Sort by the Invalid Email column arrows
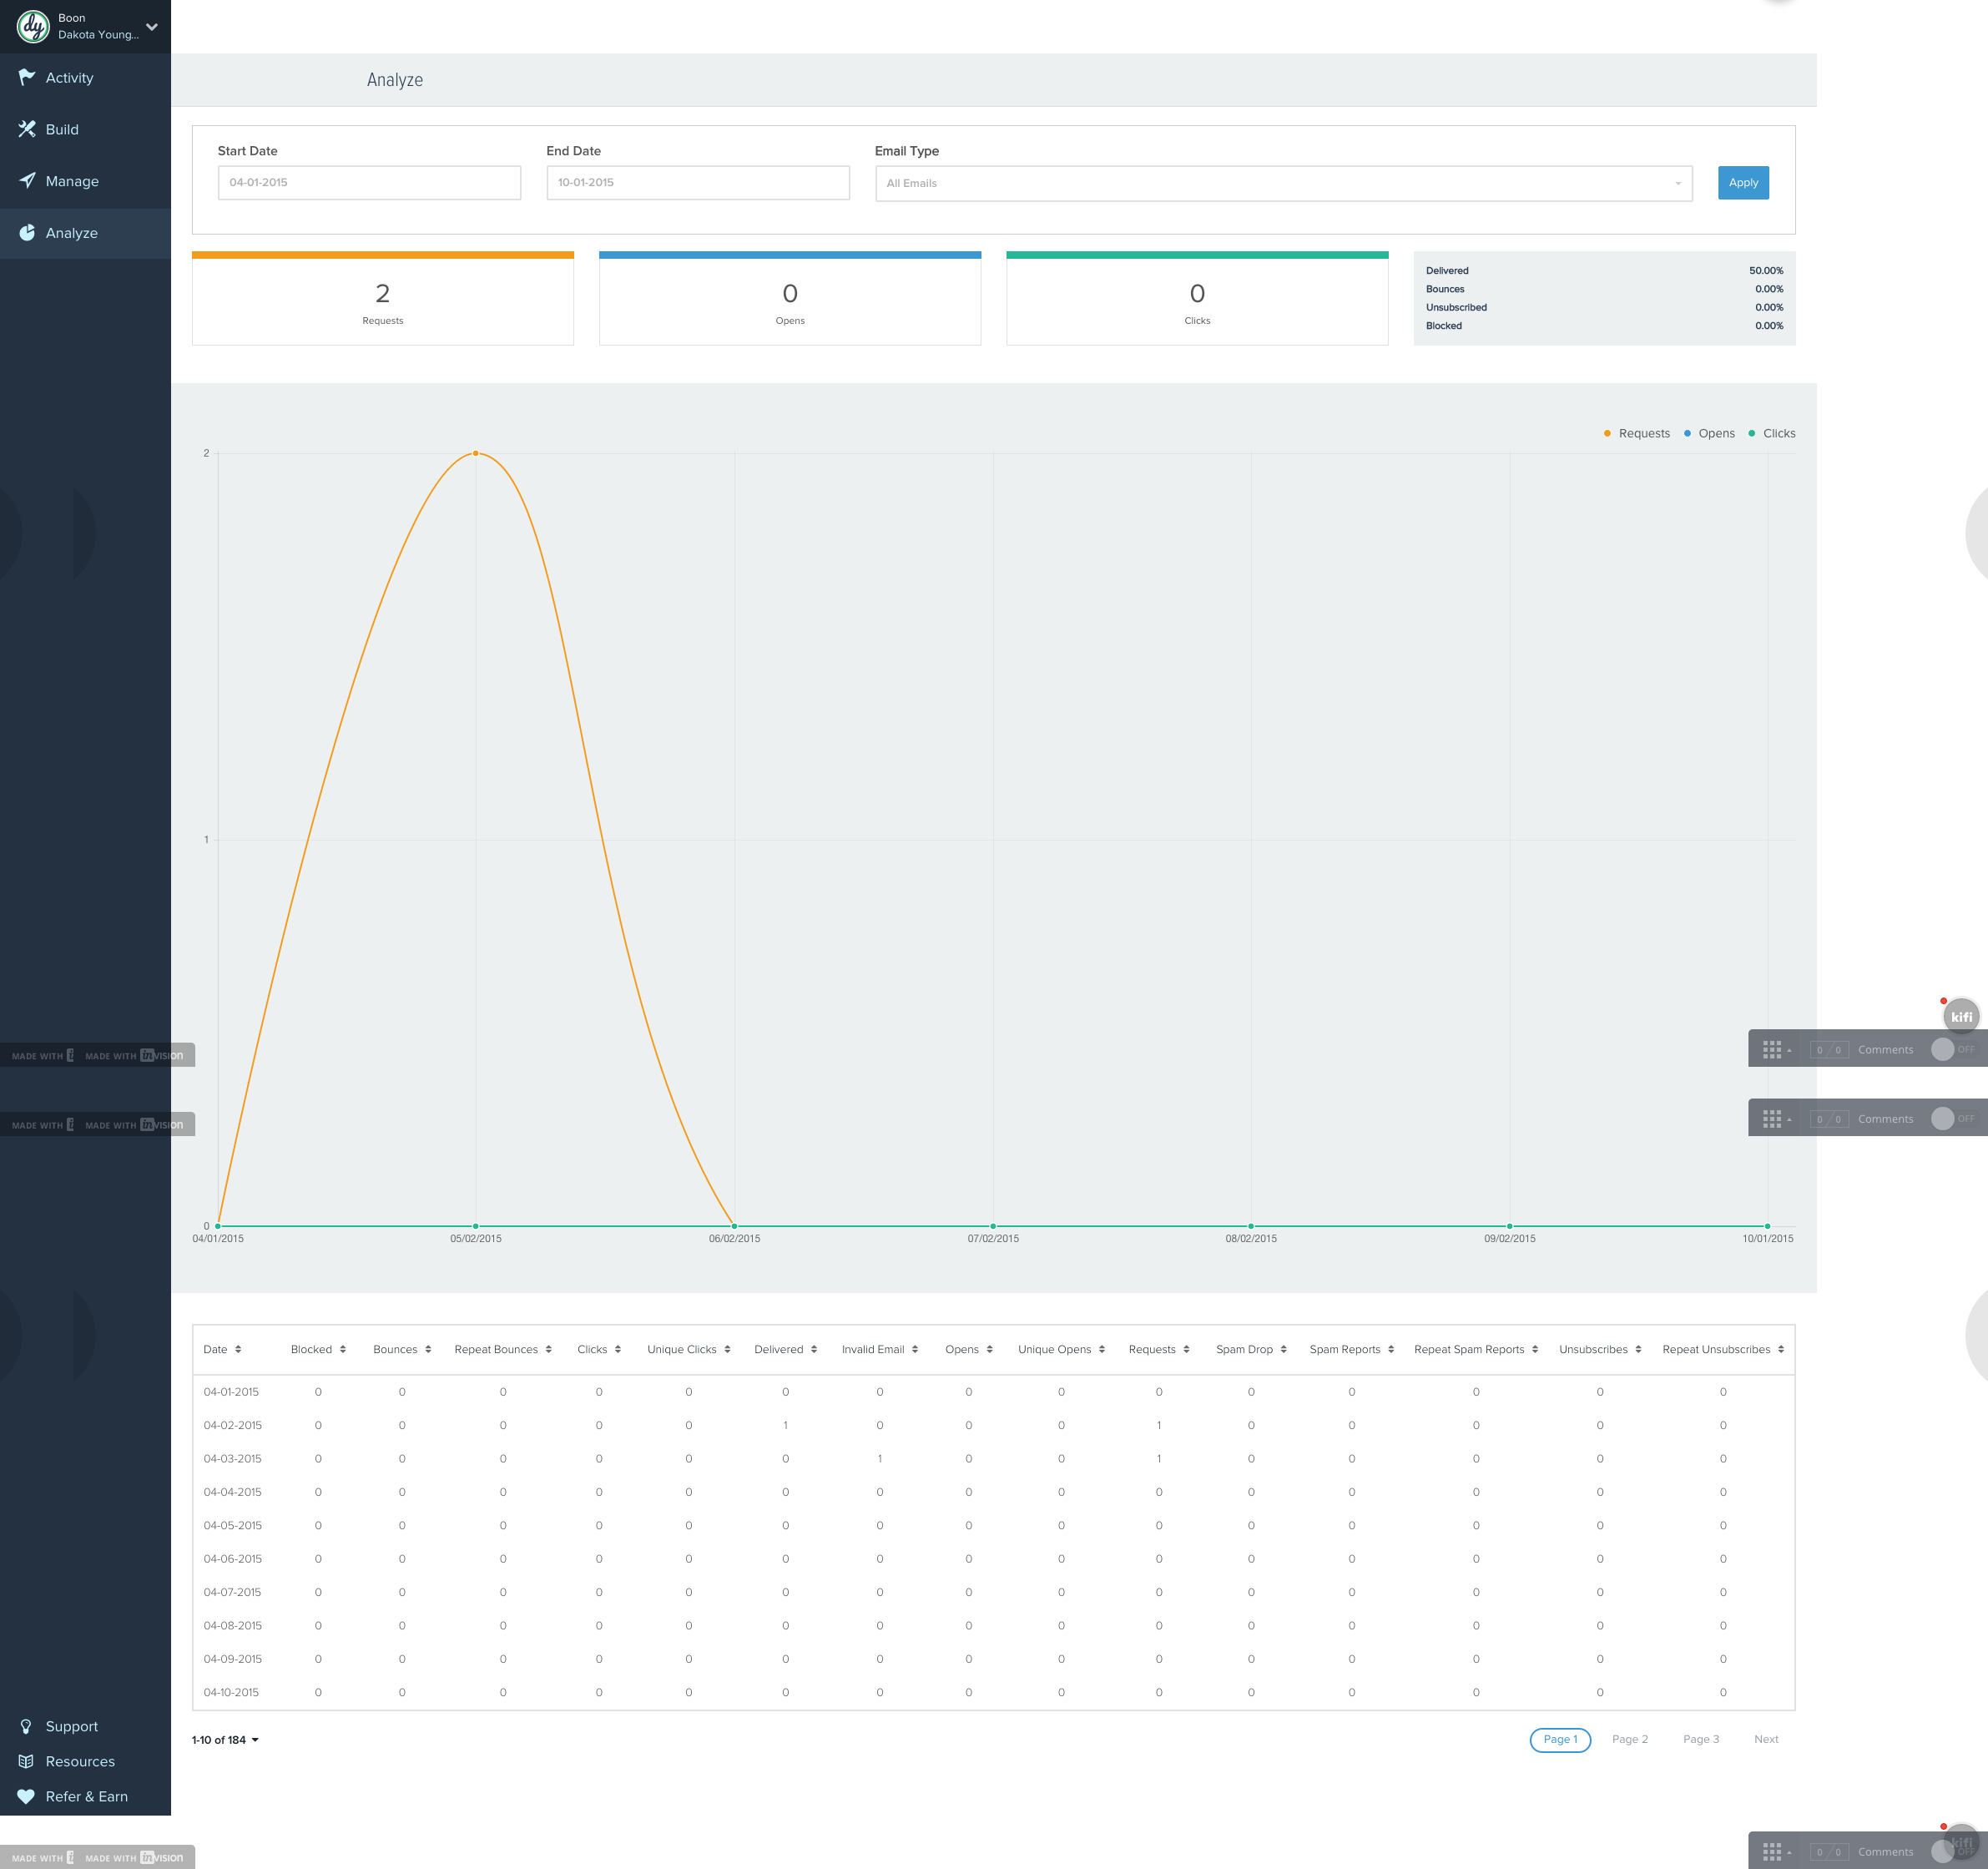 (915, 1349)
